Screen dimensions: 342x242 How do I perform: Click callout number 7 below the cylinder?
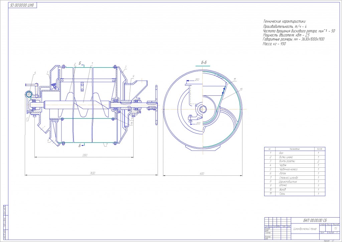pyautogui.click(x=107, y=145)
